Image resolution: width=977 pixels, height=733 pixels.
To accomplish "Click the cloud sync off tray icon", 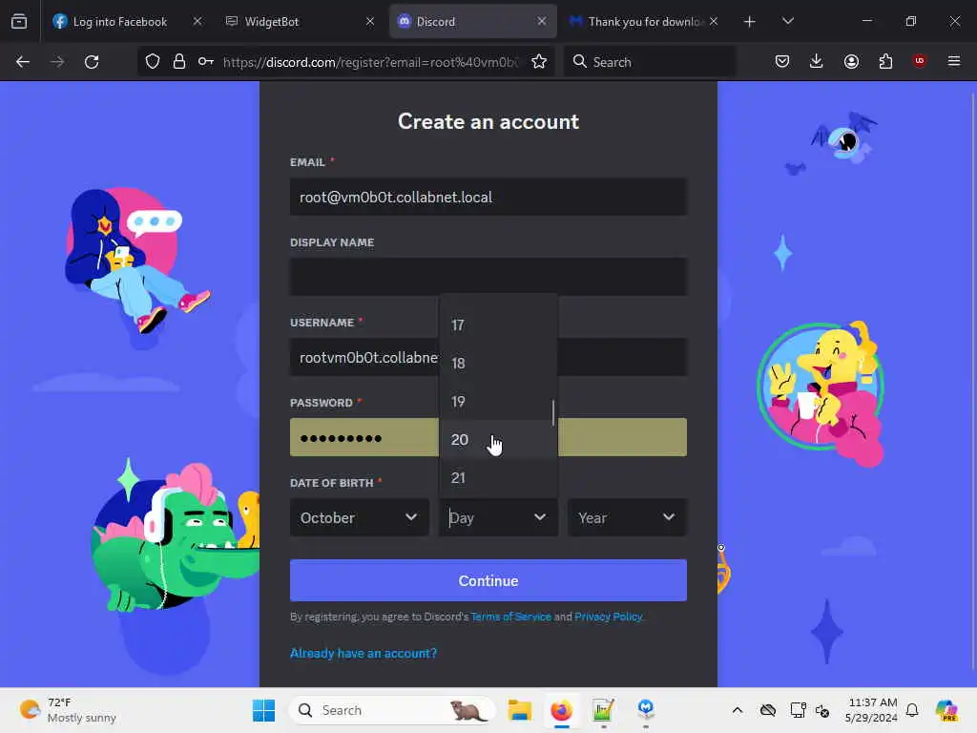I will [768, 710].
